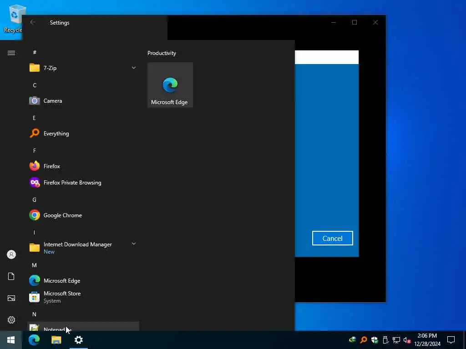The height and width of the screenshot is (349, 466).
Task: Click the letter E section header
Action: tap(34, 118)
